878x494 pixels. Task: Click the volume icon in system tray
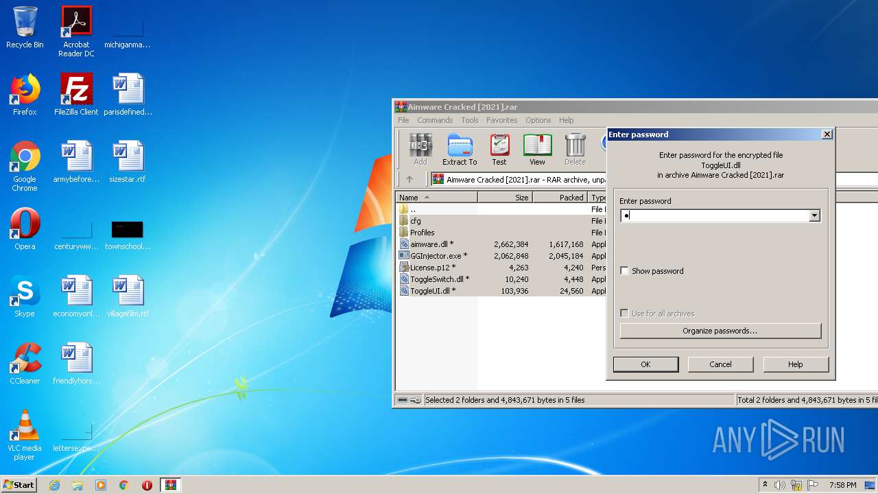coord(780,485)
